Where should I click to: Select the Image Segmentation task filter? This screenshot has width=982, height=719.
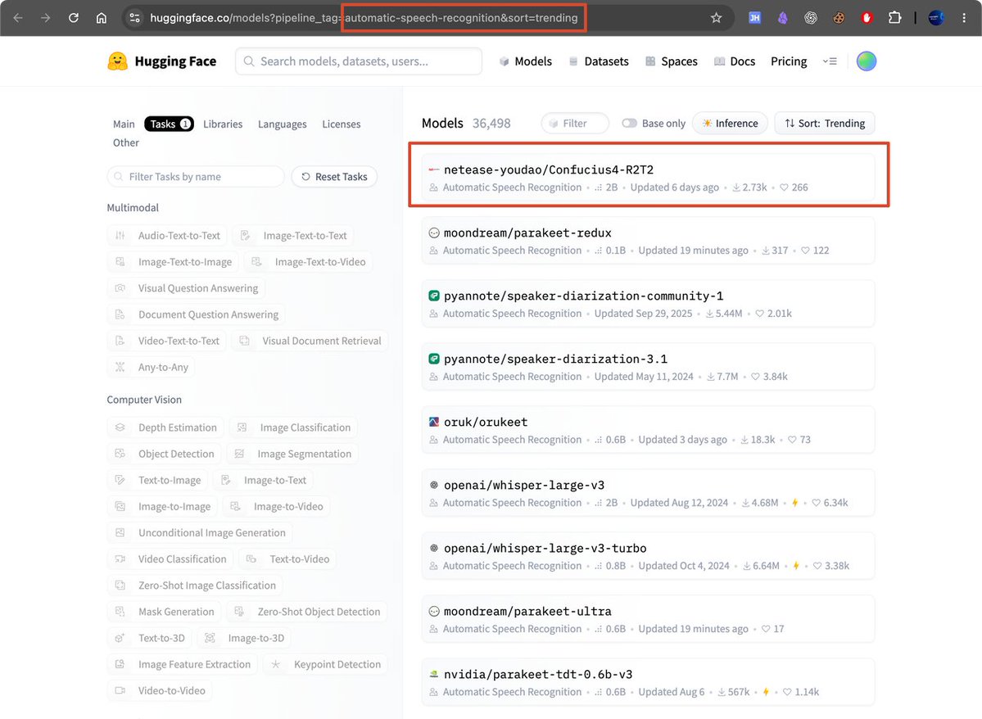[292, 454]
